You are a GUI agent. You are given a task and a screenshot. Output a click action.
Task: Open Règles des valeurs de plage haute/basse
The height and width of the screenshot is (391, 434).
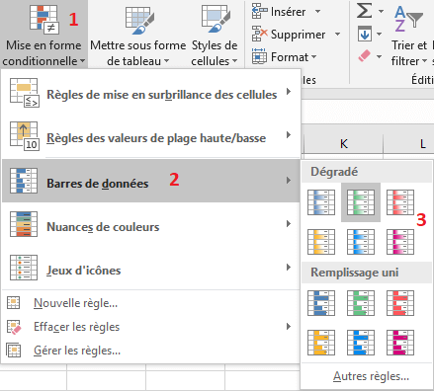point(151,136)
